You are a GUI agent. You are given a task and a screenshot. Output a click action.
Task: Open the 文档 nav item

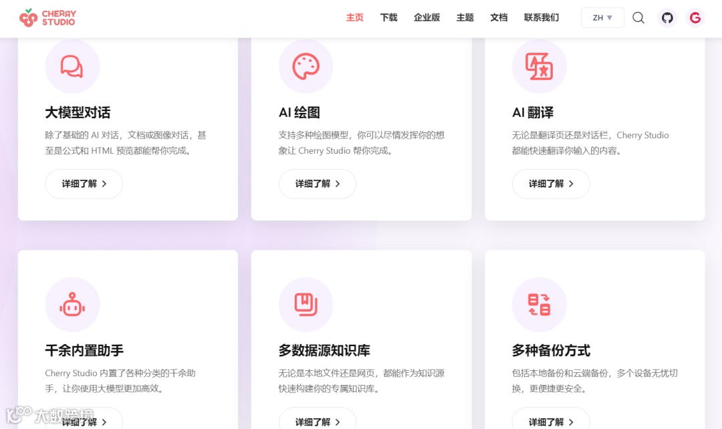[x=499, y=17]
